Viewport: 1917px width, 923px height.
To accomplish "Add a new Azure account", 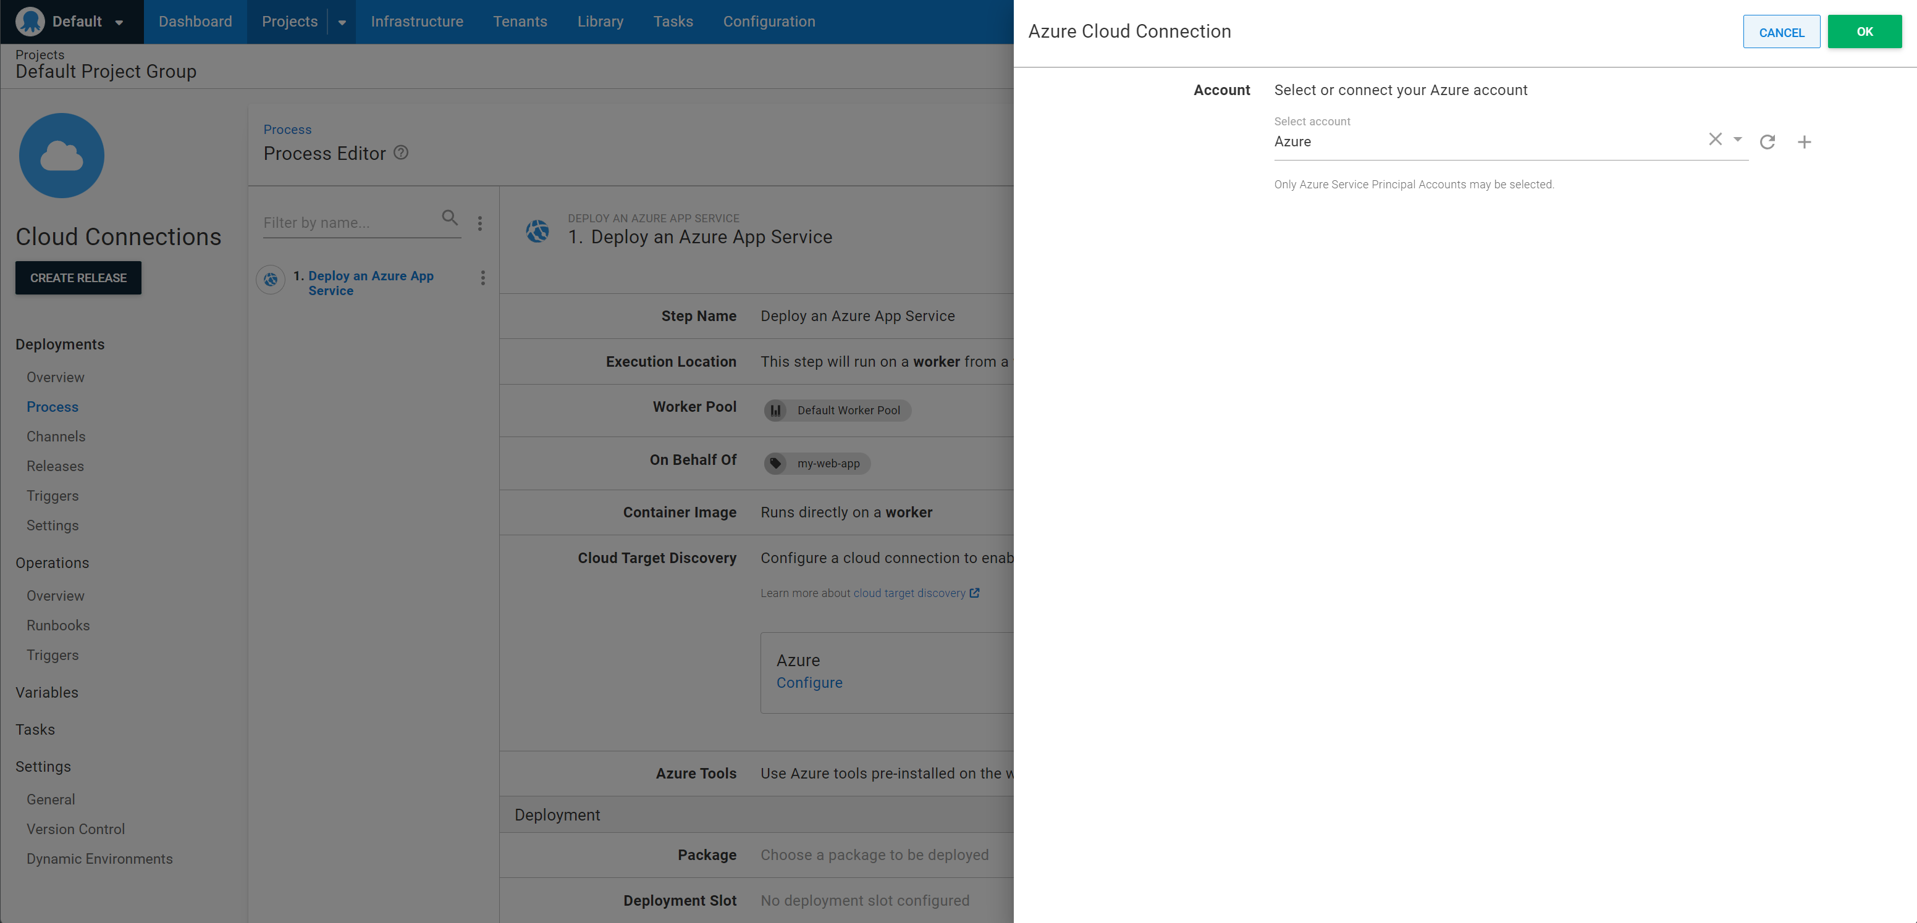I will 1805,141.
